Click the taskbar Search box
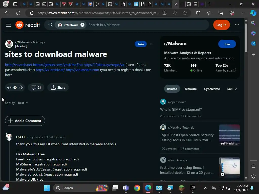259x194 pixels. click(x=81, y=188)
